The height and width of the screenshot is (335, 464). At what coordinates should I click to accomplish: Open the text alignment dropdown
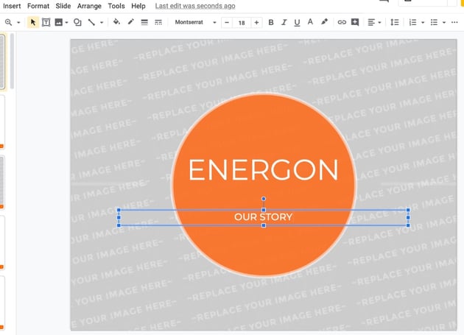point(374,23)
